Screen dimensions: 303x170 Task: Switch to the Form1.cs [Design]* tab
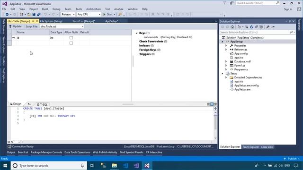coord(84,21)
